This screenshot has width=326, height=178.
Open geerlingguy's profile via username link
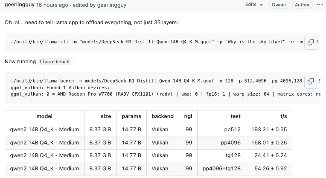20,5
